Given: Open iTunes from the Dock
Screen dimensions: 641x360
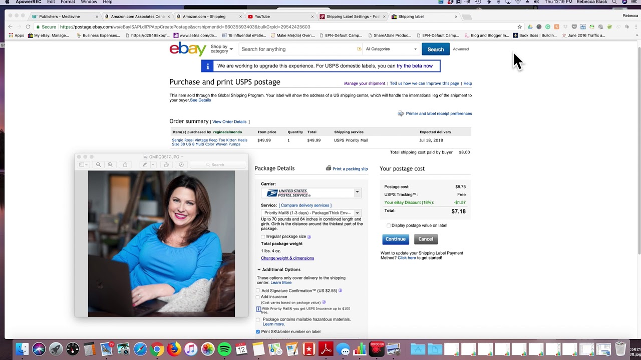Looking at the screenshot, I should pos(191,349).
